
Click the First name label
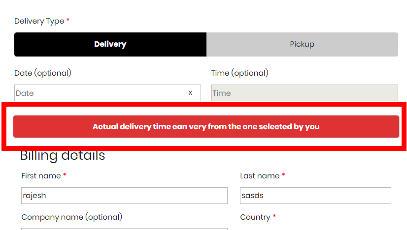41,176
